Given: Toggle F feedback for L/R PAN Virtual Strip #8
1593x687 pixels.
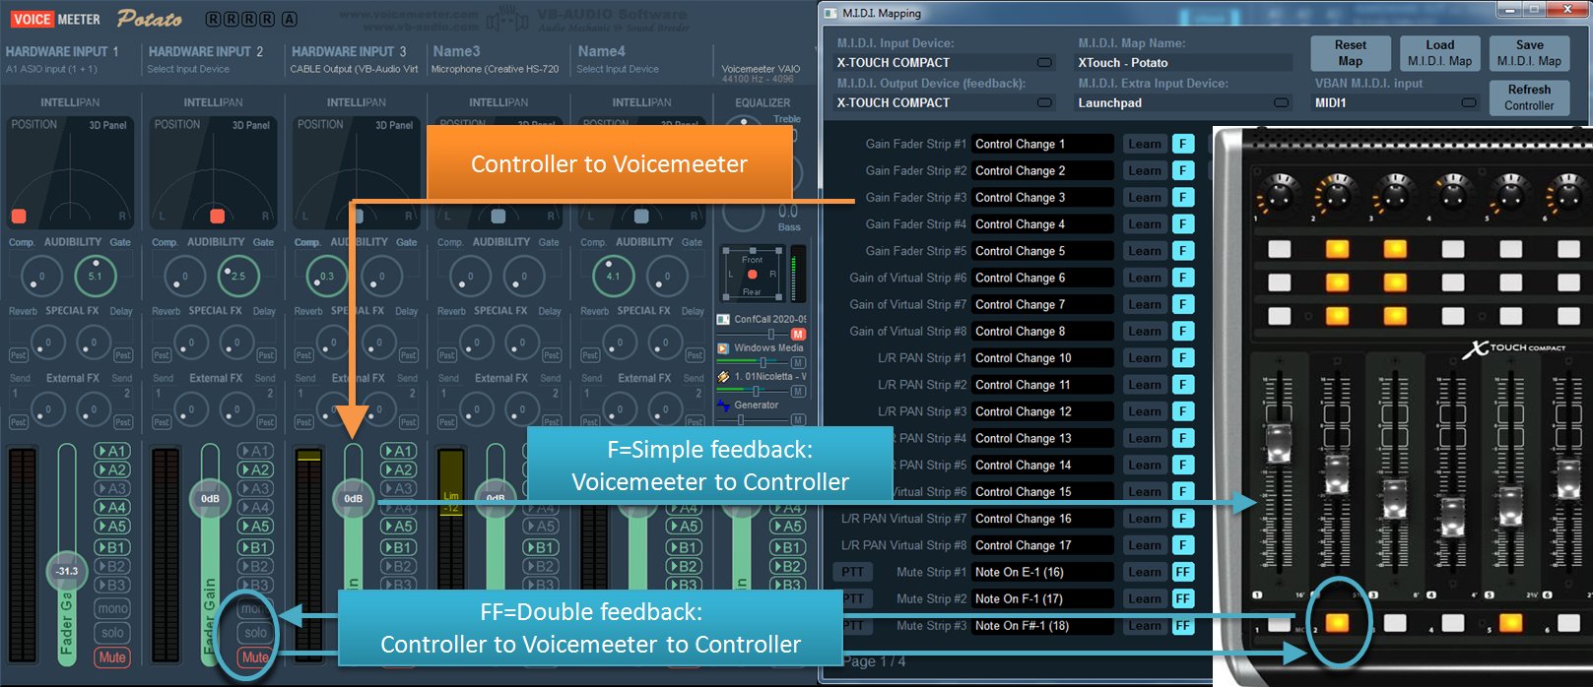Looking at the screenshot, I should click(x=1183, y=545).
